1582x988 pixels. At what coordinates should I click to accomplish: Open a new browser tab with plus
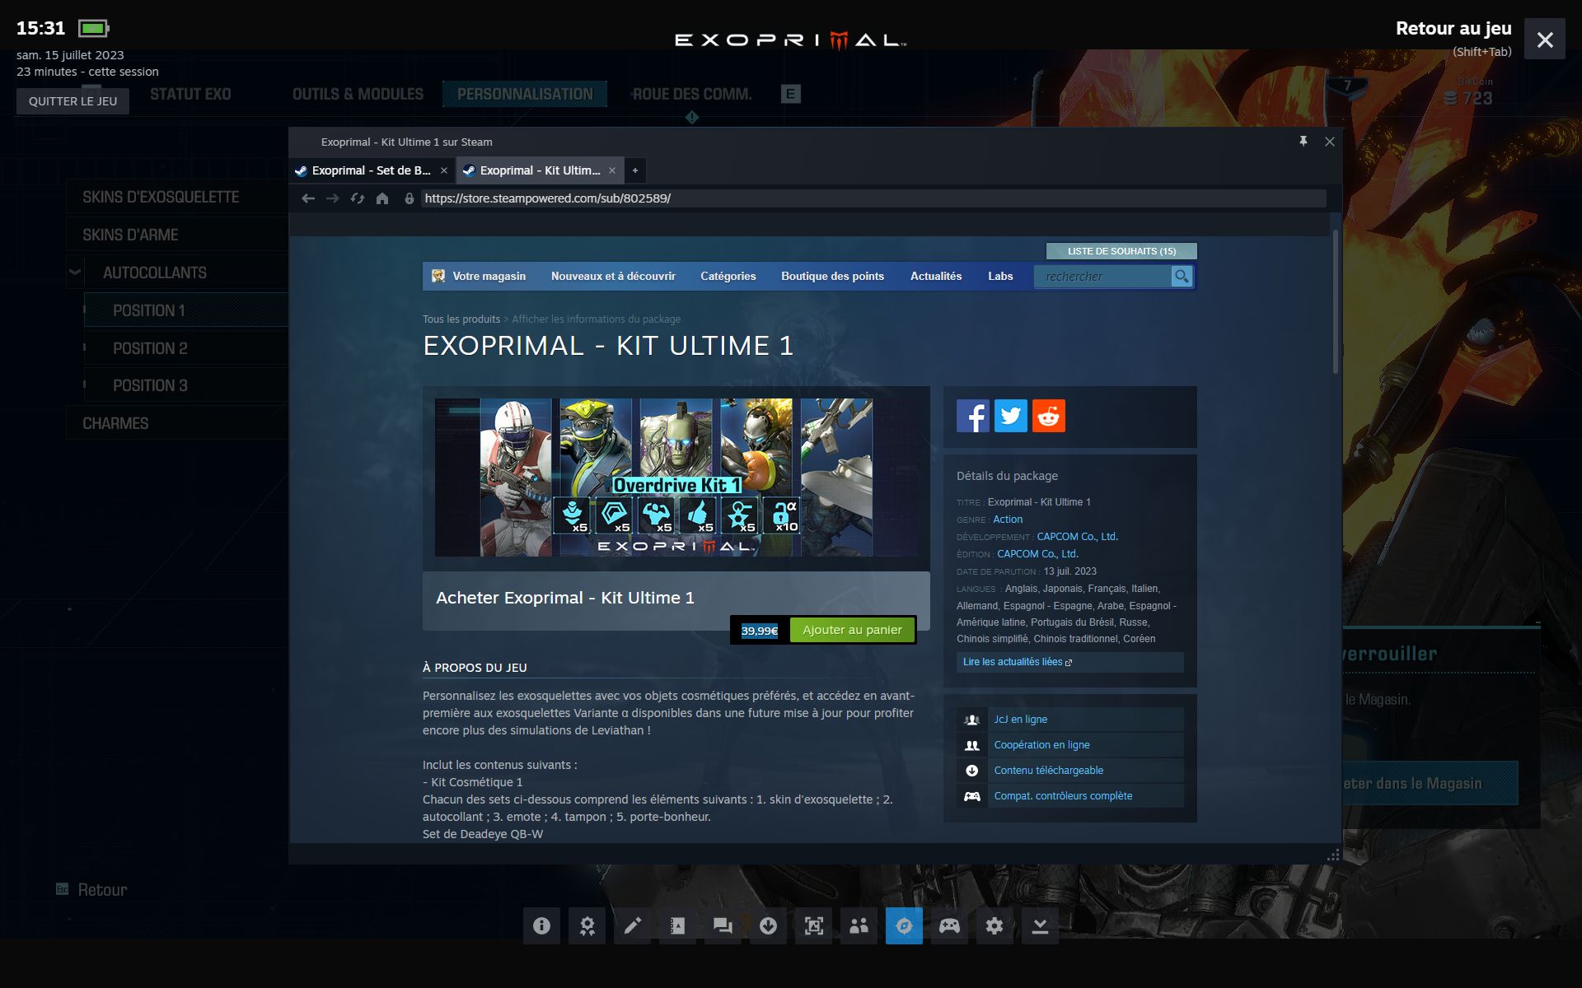[634, 170]
